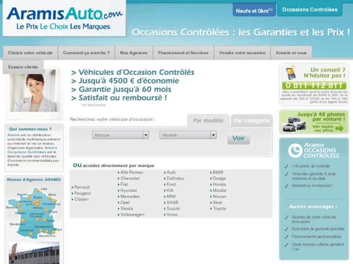Viewport: 353px width, 264px height.
Task: Click the Strasbourg marker on the agencies map
Action: [x=54, y=201]
